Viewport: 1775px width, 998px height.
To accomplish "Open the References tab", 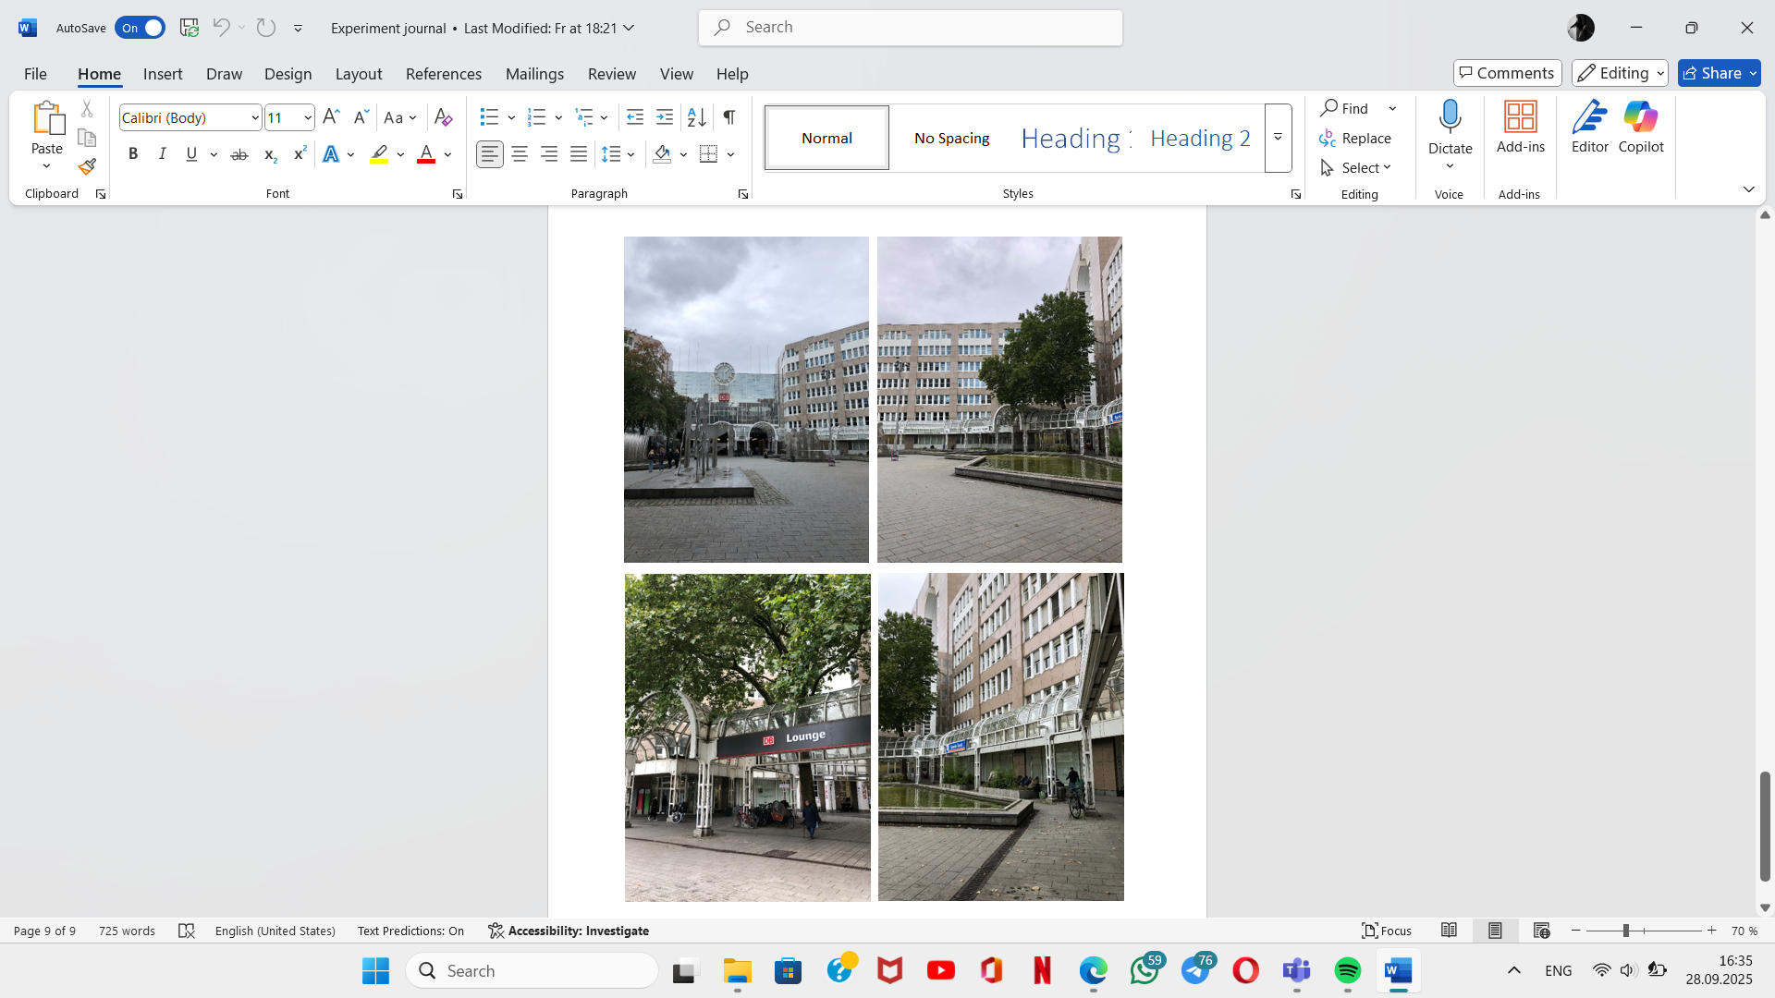I will [443, 74].
